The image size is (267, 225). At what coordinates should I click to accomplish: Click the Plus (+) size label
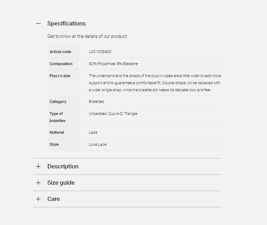tap(60, 76)
